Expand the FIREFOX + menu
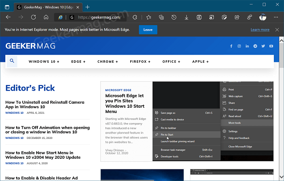Image resolution: width=284 pixels, height=181 pixels. click(140, 62)
